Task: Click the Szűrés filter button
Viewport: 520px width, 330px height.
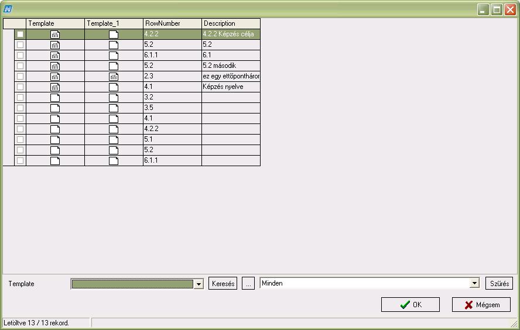Action: [499, 284]
